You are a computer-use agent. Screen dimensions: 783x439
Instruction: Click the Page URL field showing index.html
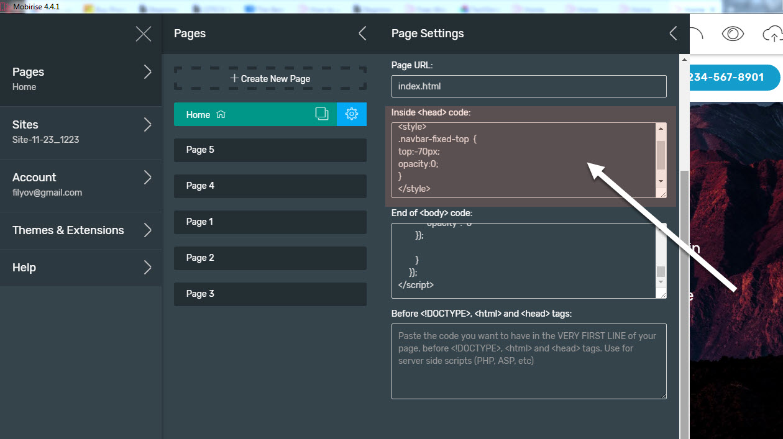coord(528,86)
